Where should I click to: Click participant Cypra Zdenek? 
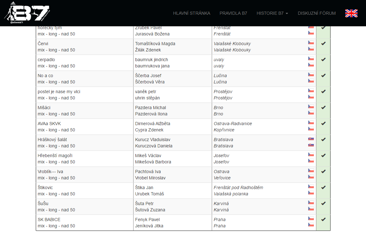(x=149, y=130)
